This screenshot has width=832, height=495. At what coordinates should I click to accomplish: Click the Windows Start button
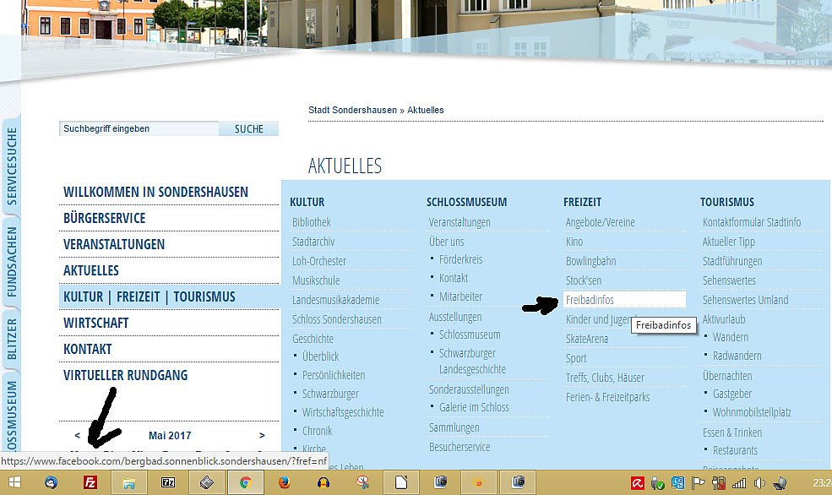coord(14,483)
